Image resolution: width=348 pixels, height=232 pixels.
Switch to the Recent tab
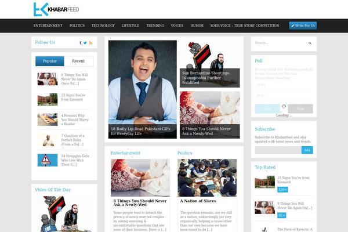[78, 61]
